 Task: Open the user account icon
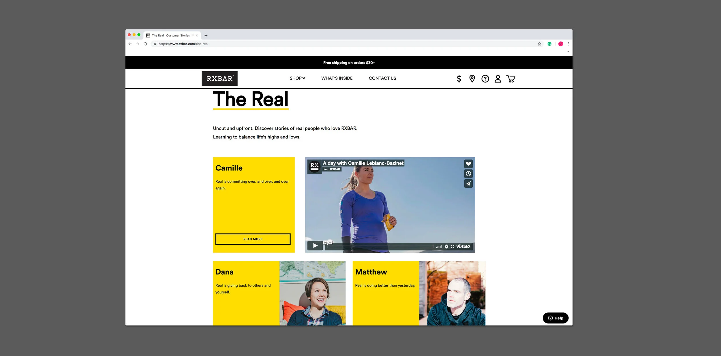498,79
